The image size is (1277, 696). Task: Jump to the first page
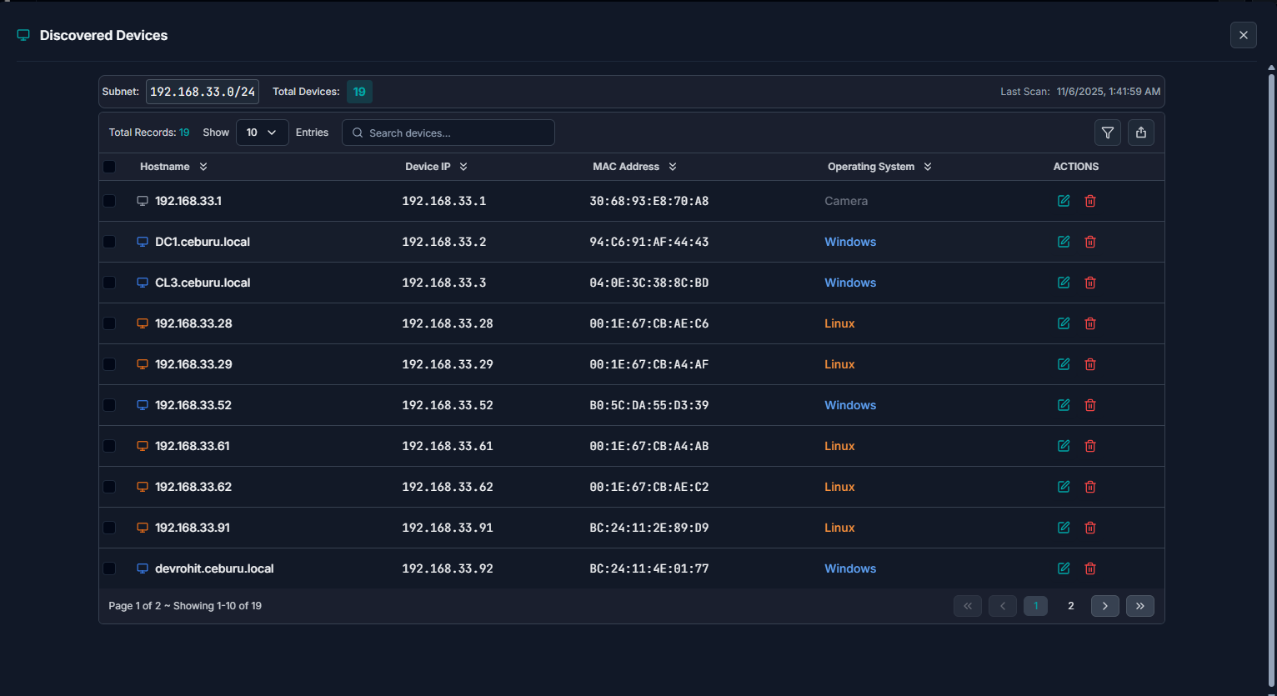pos(968,606)
